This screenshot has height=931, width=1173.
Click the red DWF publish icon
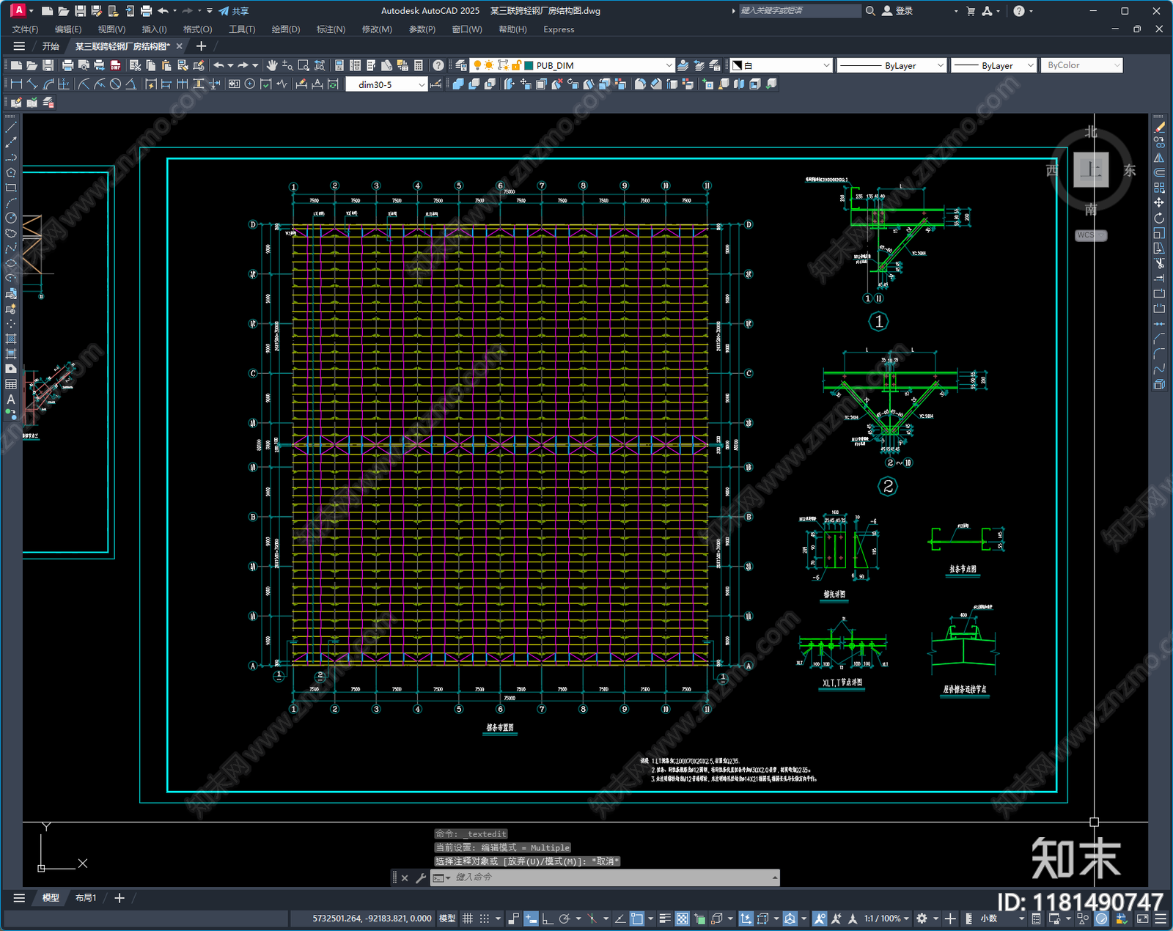tap(115, 65)
